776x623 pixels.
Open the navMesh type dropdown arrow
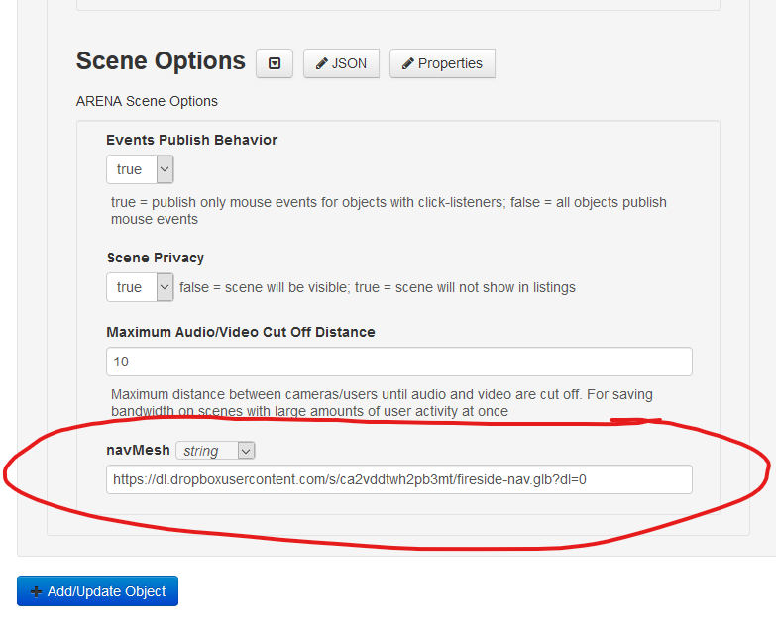point(246,451)
